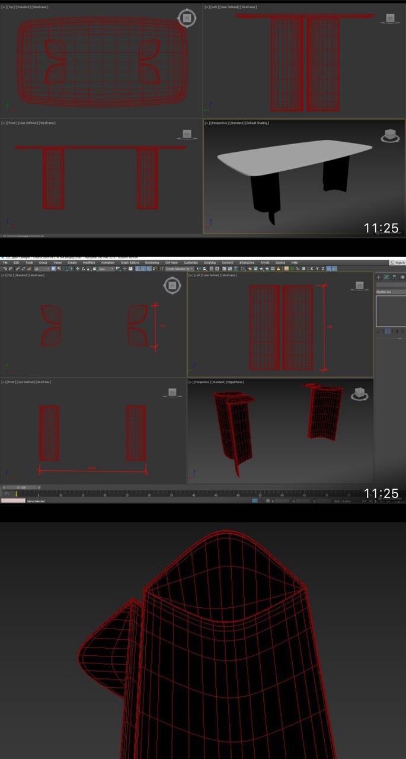Choose the Rectangular Selection Region icon
The image size is (406, 759).
[64, 269]
